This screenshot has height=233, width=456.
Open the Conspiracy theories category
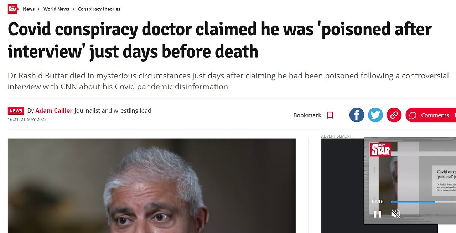click(x=99, y=9)
